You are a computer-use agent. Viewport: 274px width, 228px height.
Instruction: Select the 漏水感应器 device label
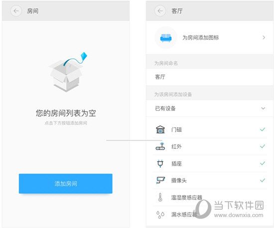click(x=184, y=215)
